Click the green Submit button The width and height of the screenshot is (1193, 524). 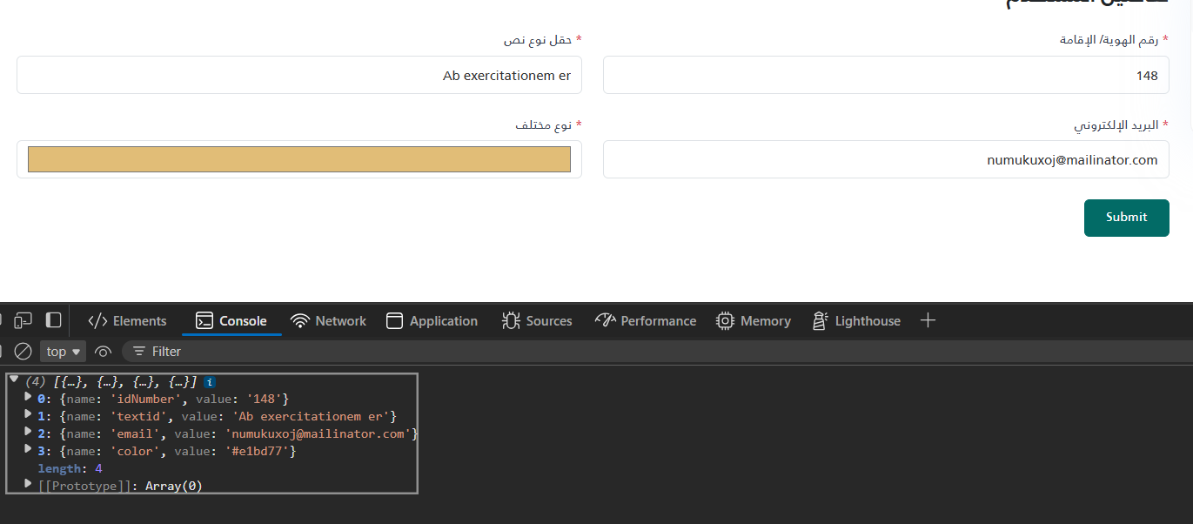[x=1127, y=218]
